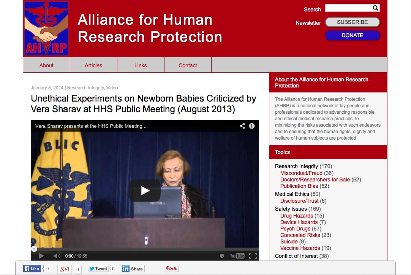
Task: Open Vaccine Hazards topic link
Action: (300, 248)
